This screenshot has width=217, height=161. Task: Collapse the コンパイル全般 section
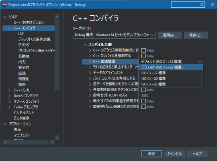(85, 45)
